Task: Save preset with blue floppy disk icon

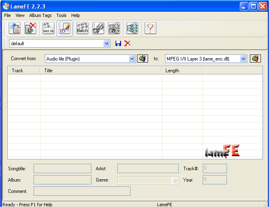Action: point(118,44)
